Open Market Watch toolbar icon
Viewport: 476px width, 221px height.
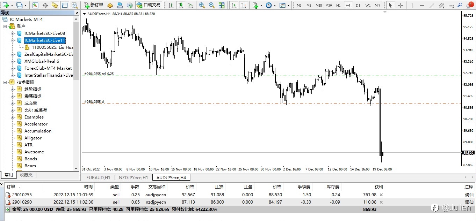(35, 5)
